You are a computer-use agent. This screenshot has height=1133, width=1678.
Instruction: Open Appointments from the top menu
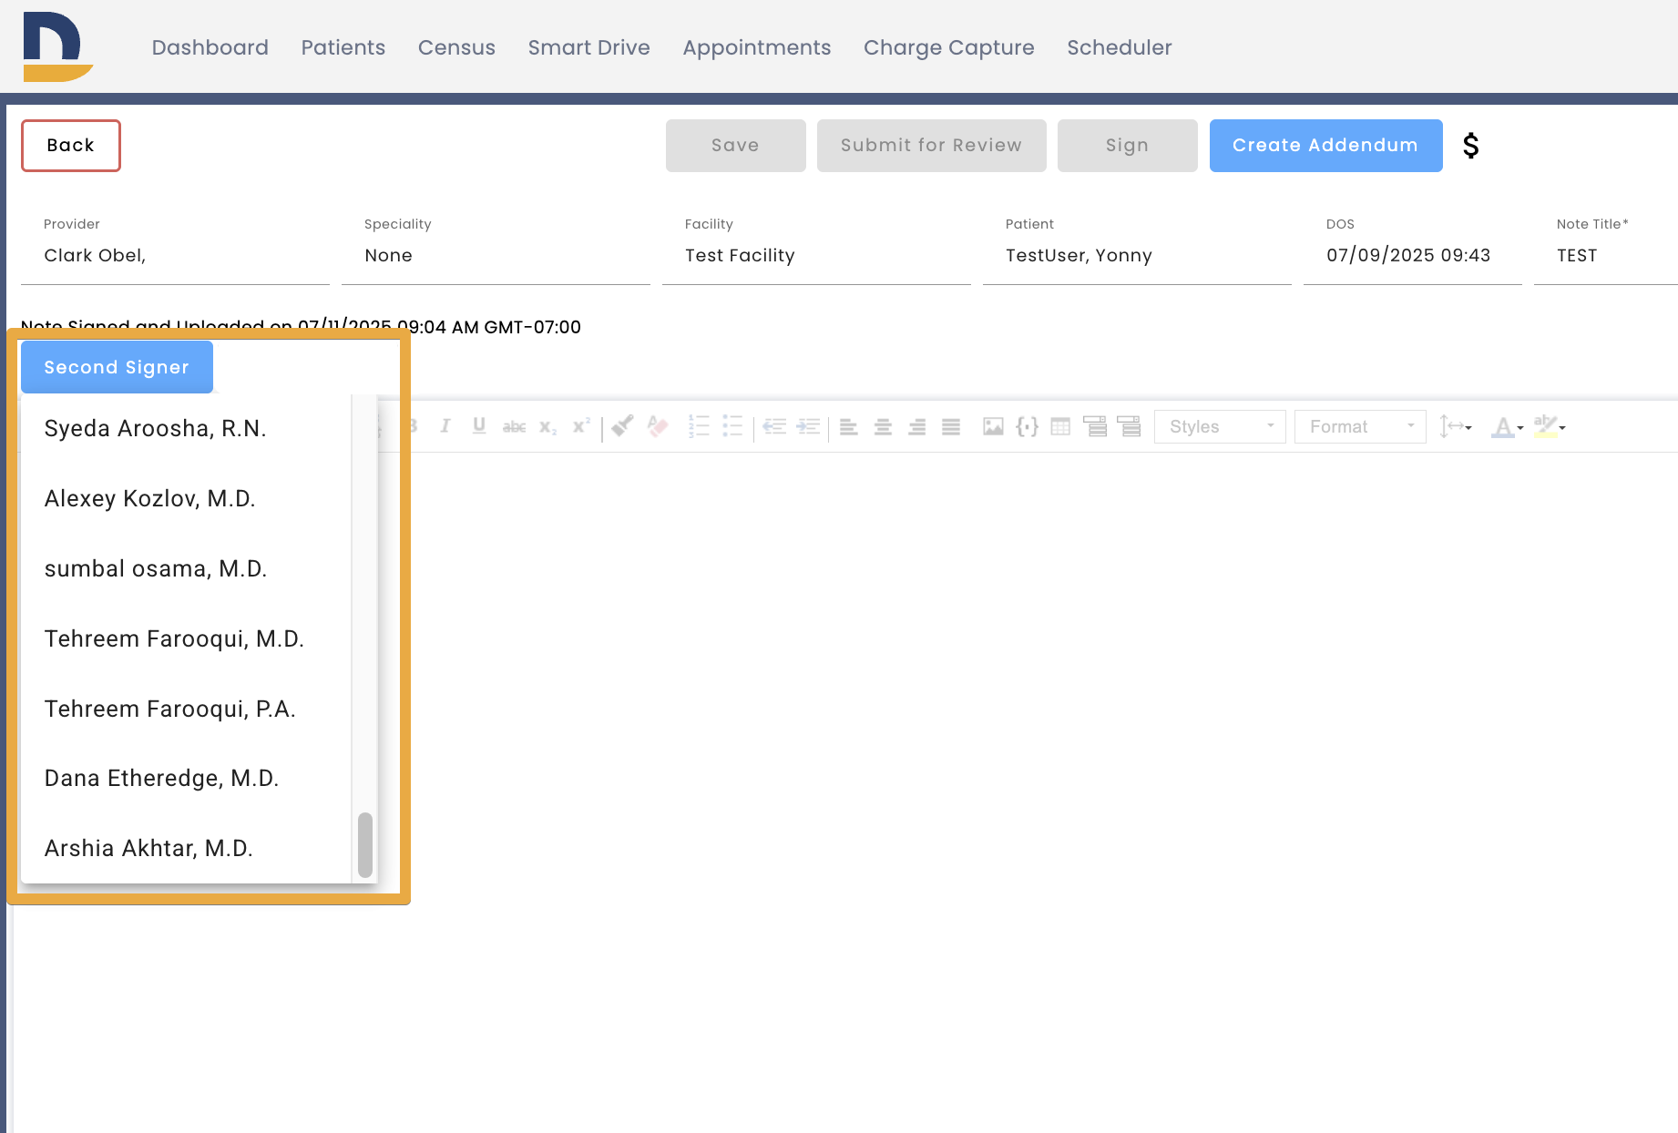[x=756, y=47]
